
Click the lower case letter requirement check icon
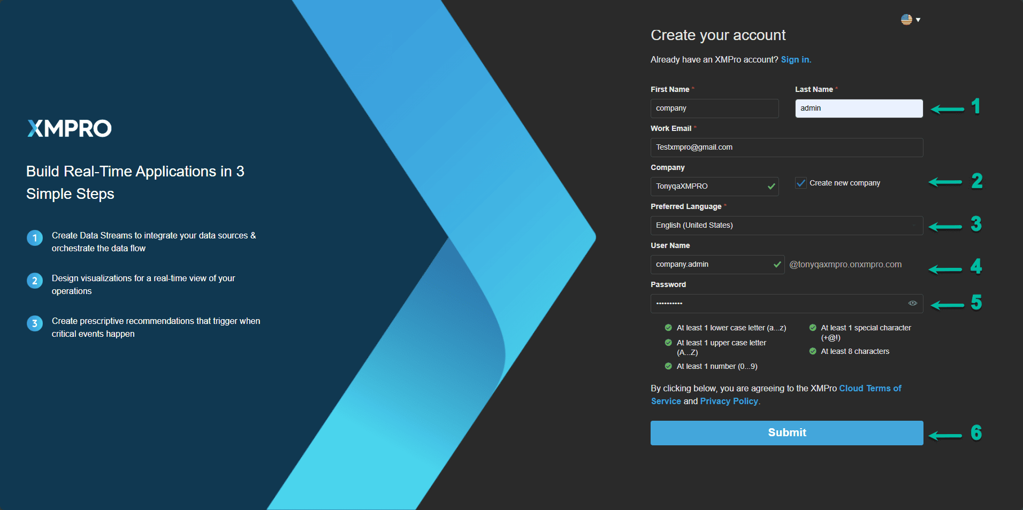(668, 328)
